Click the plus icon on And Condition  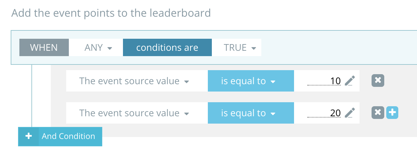(29, 136)
